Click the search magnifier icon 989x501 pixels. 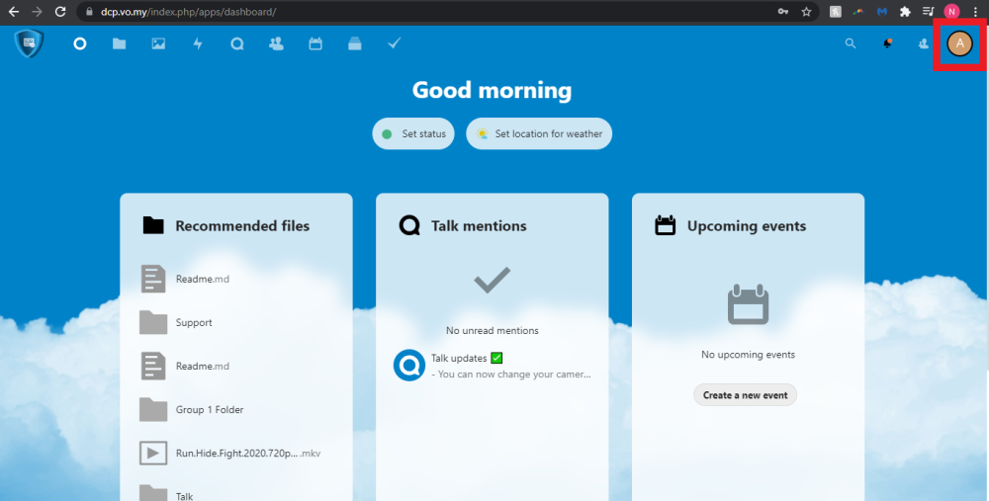[x=851, y=43]
